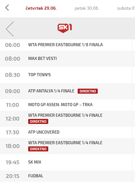Open the FUDBAL listing at 20:15
The width and height of the screenshot is (135, 182).
36,176
